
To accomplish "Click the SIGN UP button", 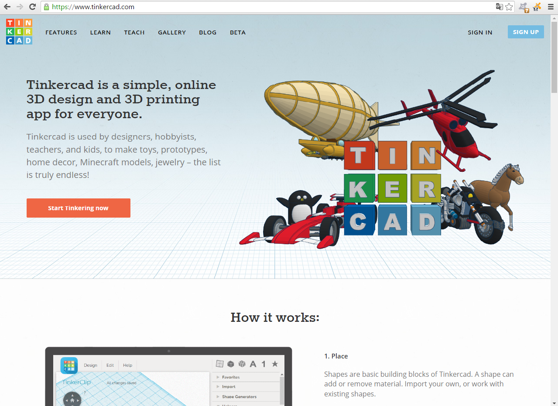I will [525, 31].
